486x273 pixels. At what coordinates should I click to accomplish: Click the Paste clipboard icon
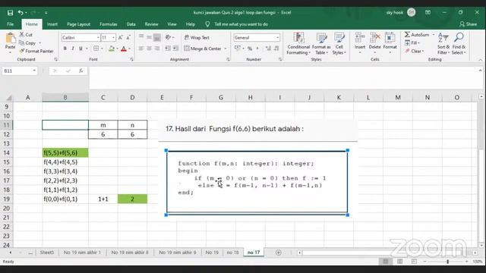pos(10,39)
